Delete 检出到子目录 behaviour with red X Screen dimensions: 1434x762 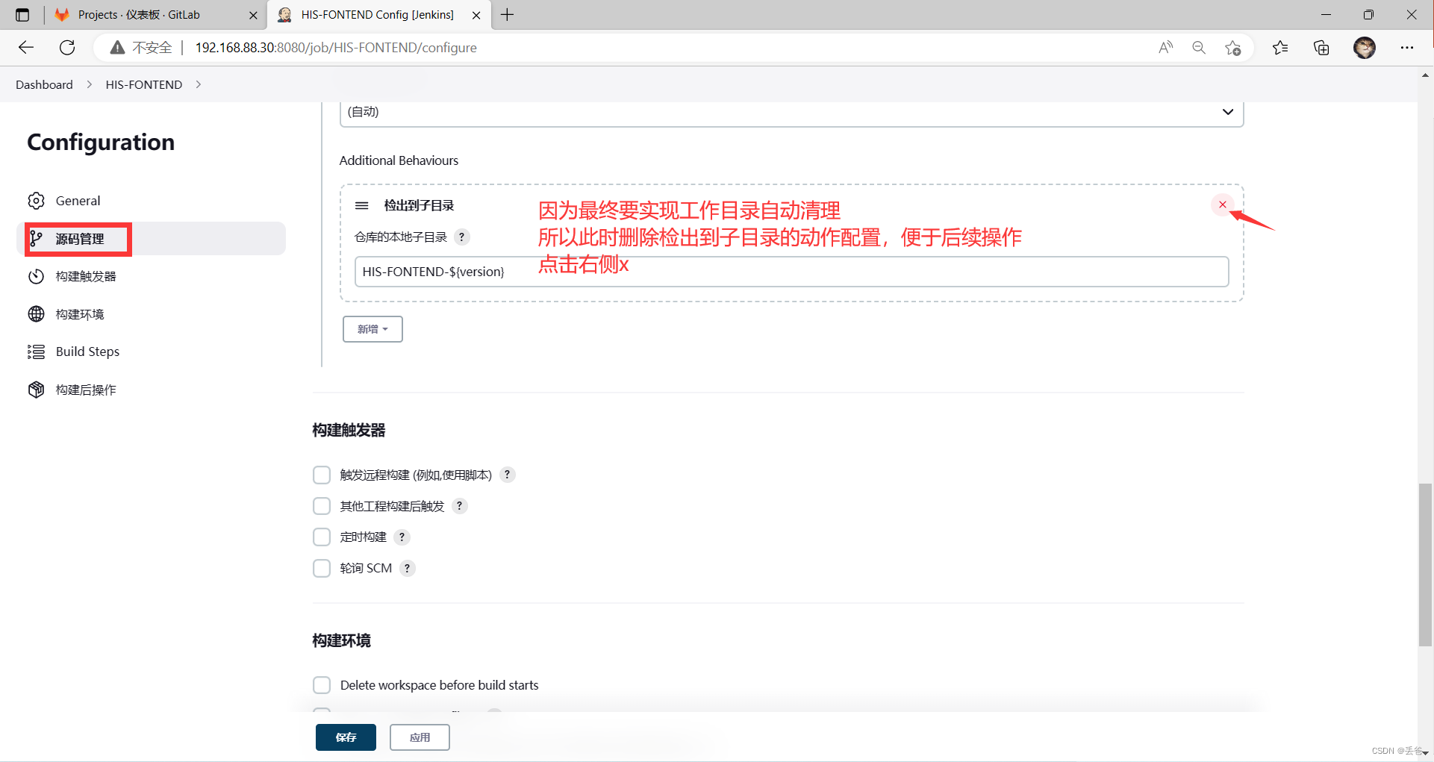[1222, 204]
